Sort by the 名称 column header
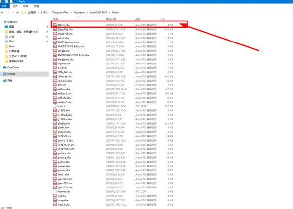The height and width of the screenshot is (209, 293). [56, 19]
